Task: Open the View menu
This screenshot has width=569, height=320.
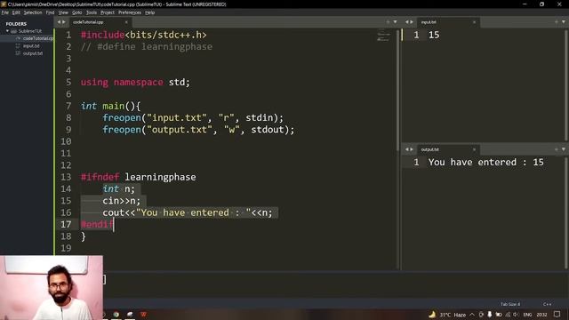Action: pyautogui.click(x=63, y=12)
